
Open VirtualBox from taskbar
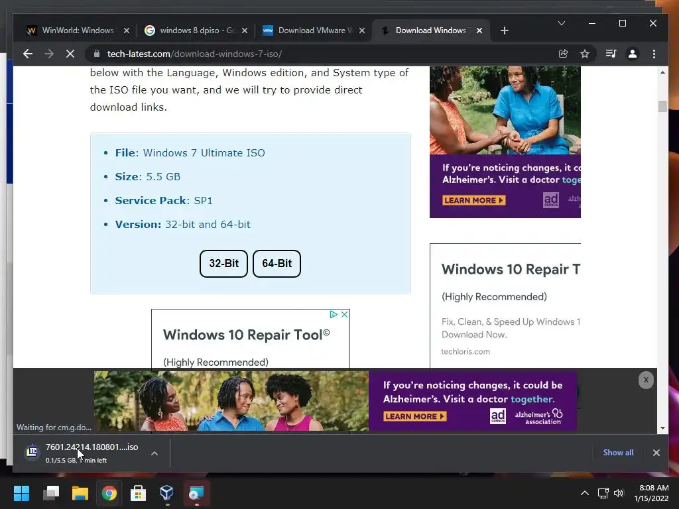click(166, 493)
